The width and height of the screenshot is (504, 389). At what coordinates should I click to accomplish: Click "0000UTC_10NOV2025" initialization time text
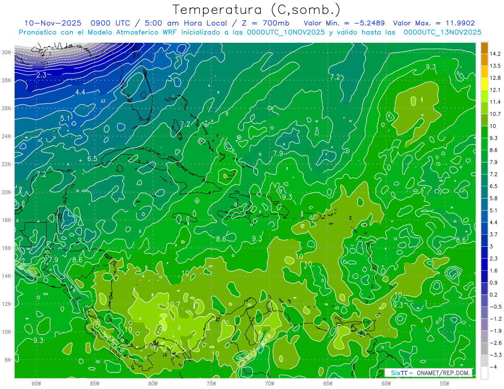click(286, 32)
